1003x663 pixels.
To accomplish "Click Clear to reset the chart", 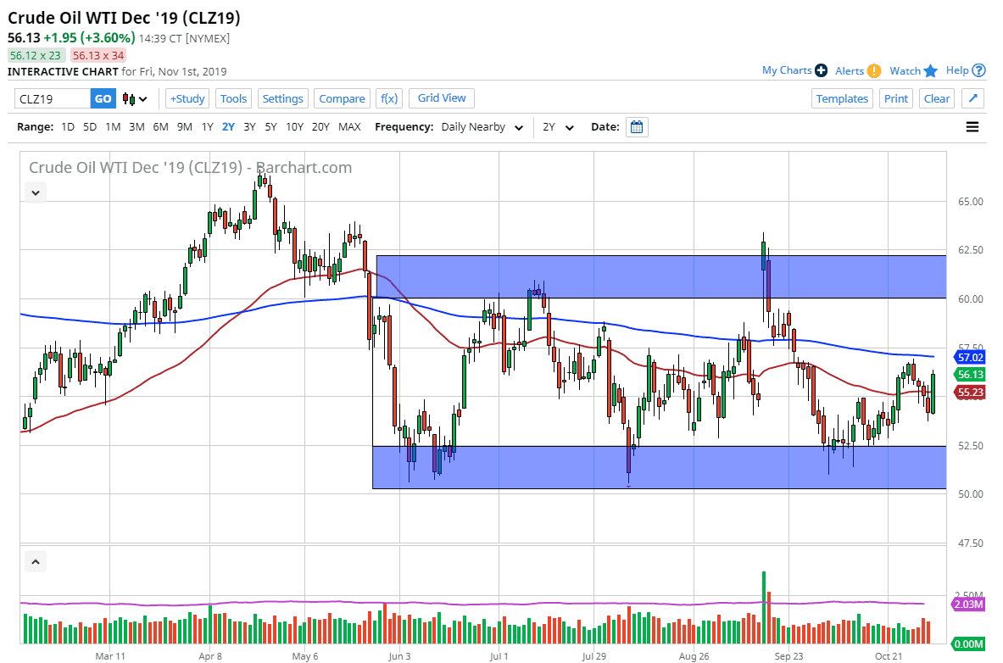I will tap(936, 98).
